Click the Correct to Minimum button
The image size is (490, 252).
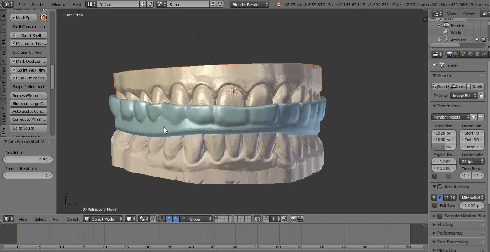tap(28, 119)
